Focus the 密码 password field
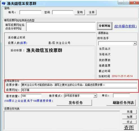 click(63, 12)
